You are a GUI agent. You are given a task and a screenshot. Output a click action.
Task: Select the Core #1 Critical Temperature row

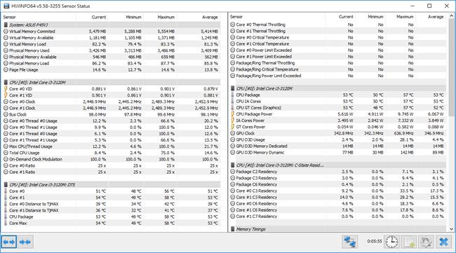(338, 43)
